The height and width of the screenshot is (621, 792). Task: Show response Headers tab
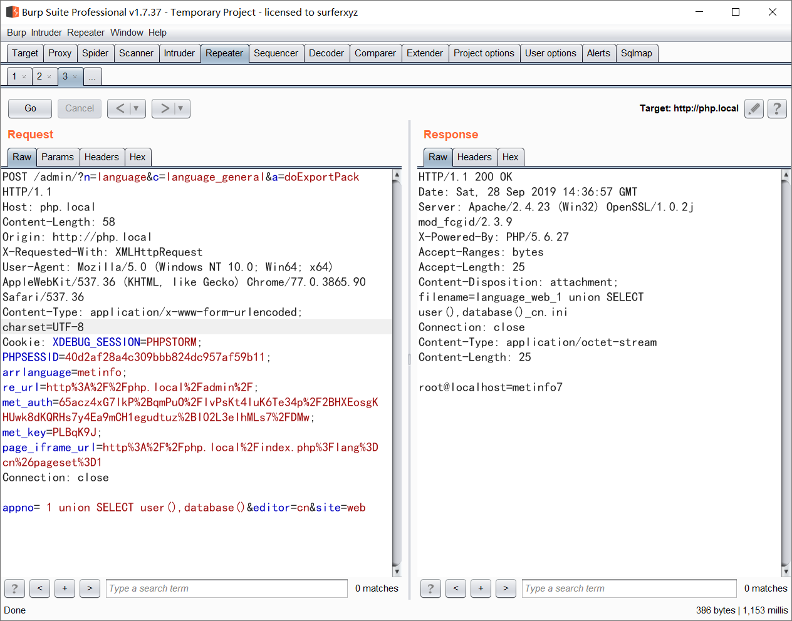pyautogui.click(x=475, y=157)
